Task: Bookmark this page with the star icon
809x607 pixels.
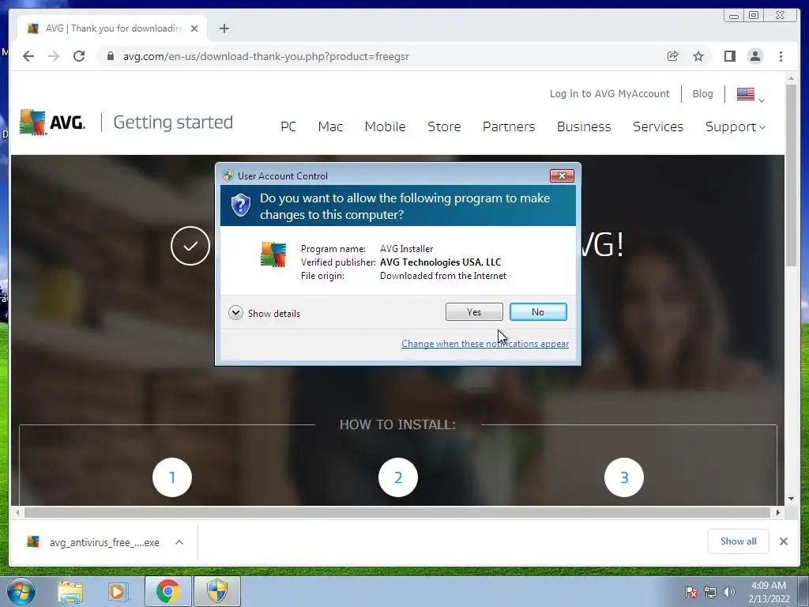Action: (x=698, y=56)
